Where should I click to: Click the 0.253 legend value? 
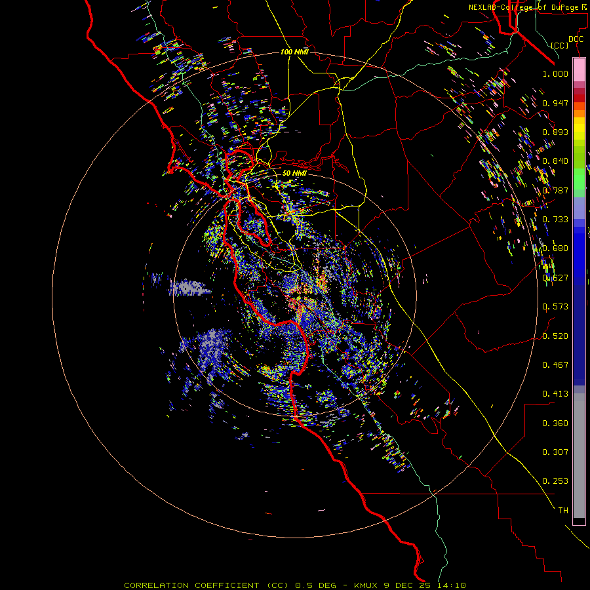[x=555, y=481]
